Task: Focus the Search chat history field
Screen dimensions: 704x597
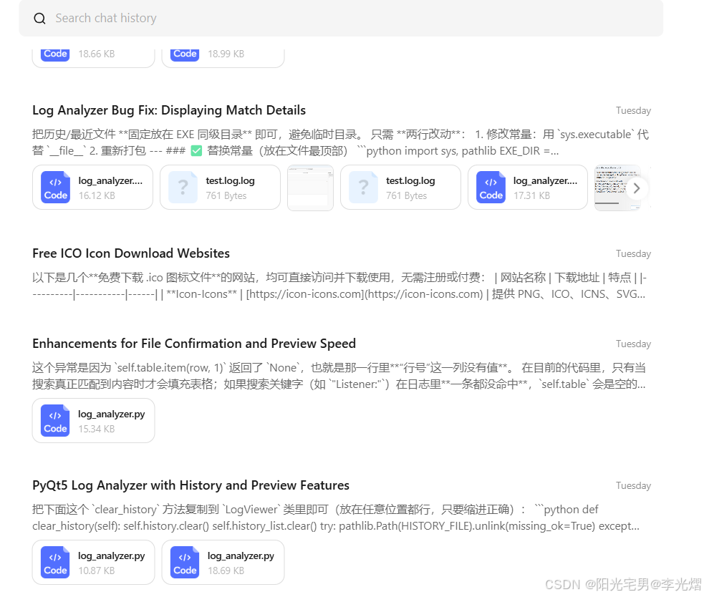Action: pos(341,18)
